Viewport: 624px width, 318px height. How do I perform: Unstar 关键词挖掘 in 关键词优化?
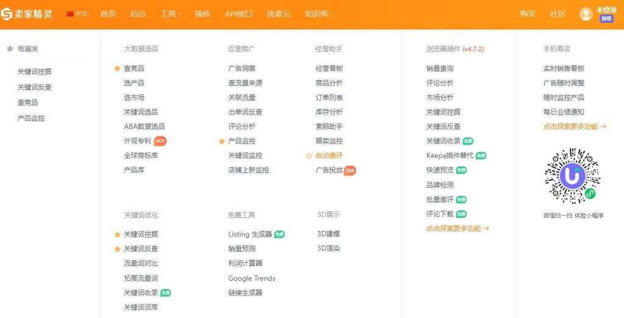(x=117, y=235)
